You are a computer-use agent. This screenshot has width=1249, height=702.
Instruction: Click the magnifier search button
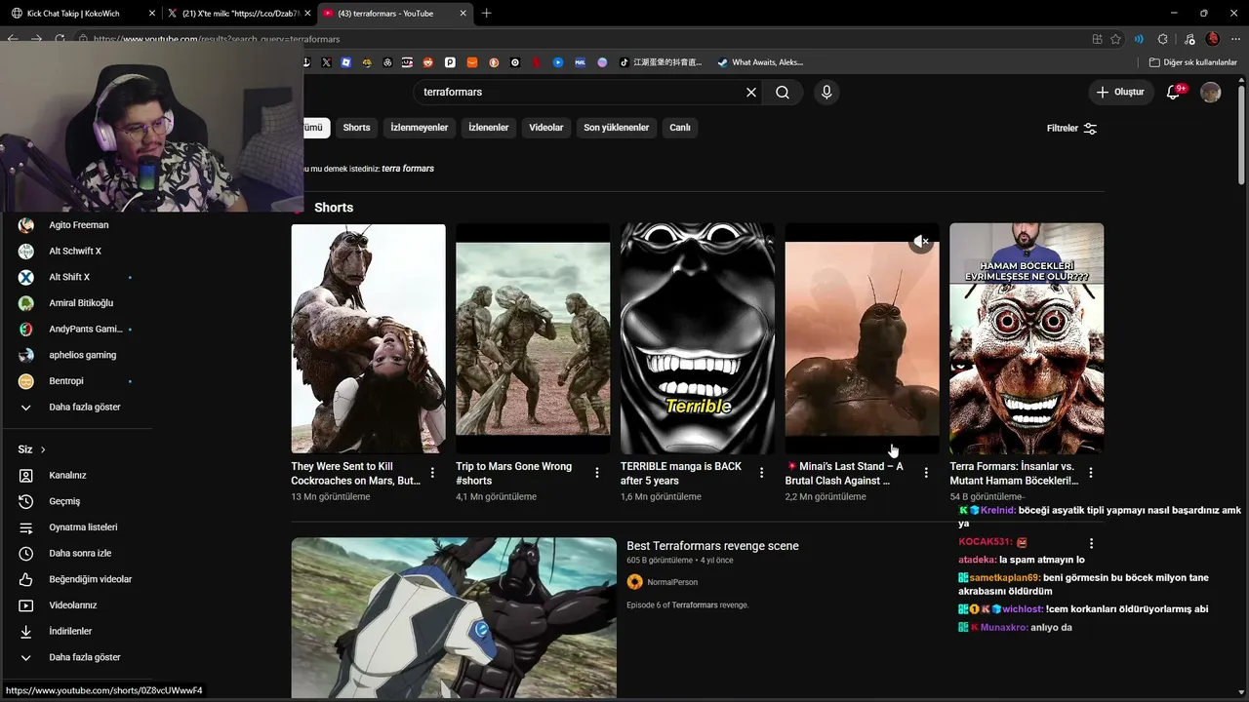783,93
